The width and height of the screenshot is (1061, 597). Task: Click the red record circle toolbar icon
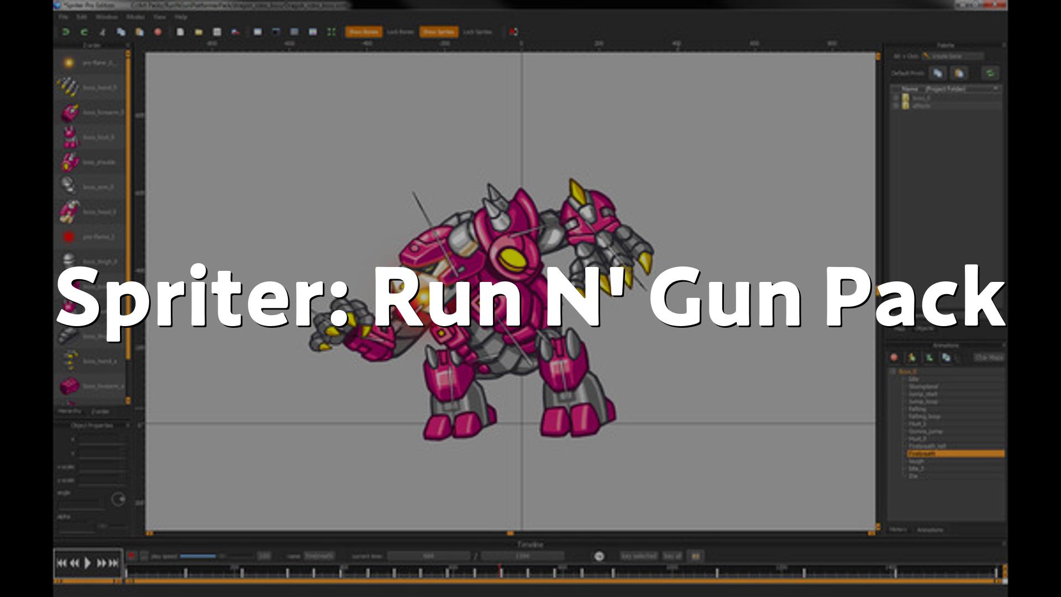[158, 32]
